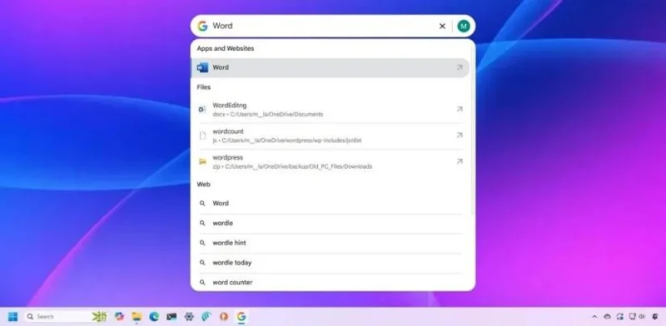Click the magnifier icon beside 'Word' suggestion
666x326 pixels.
pyautogui.click(x=202, y=203)
